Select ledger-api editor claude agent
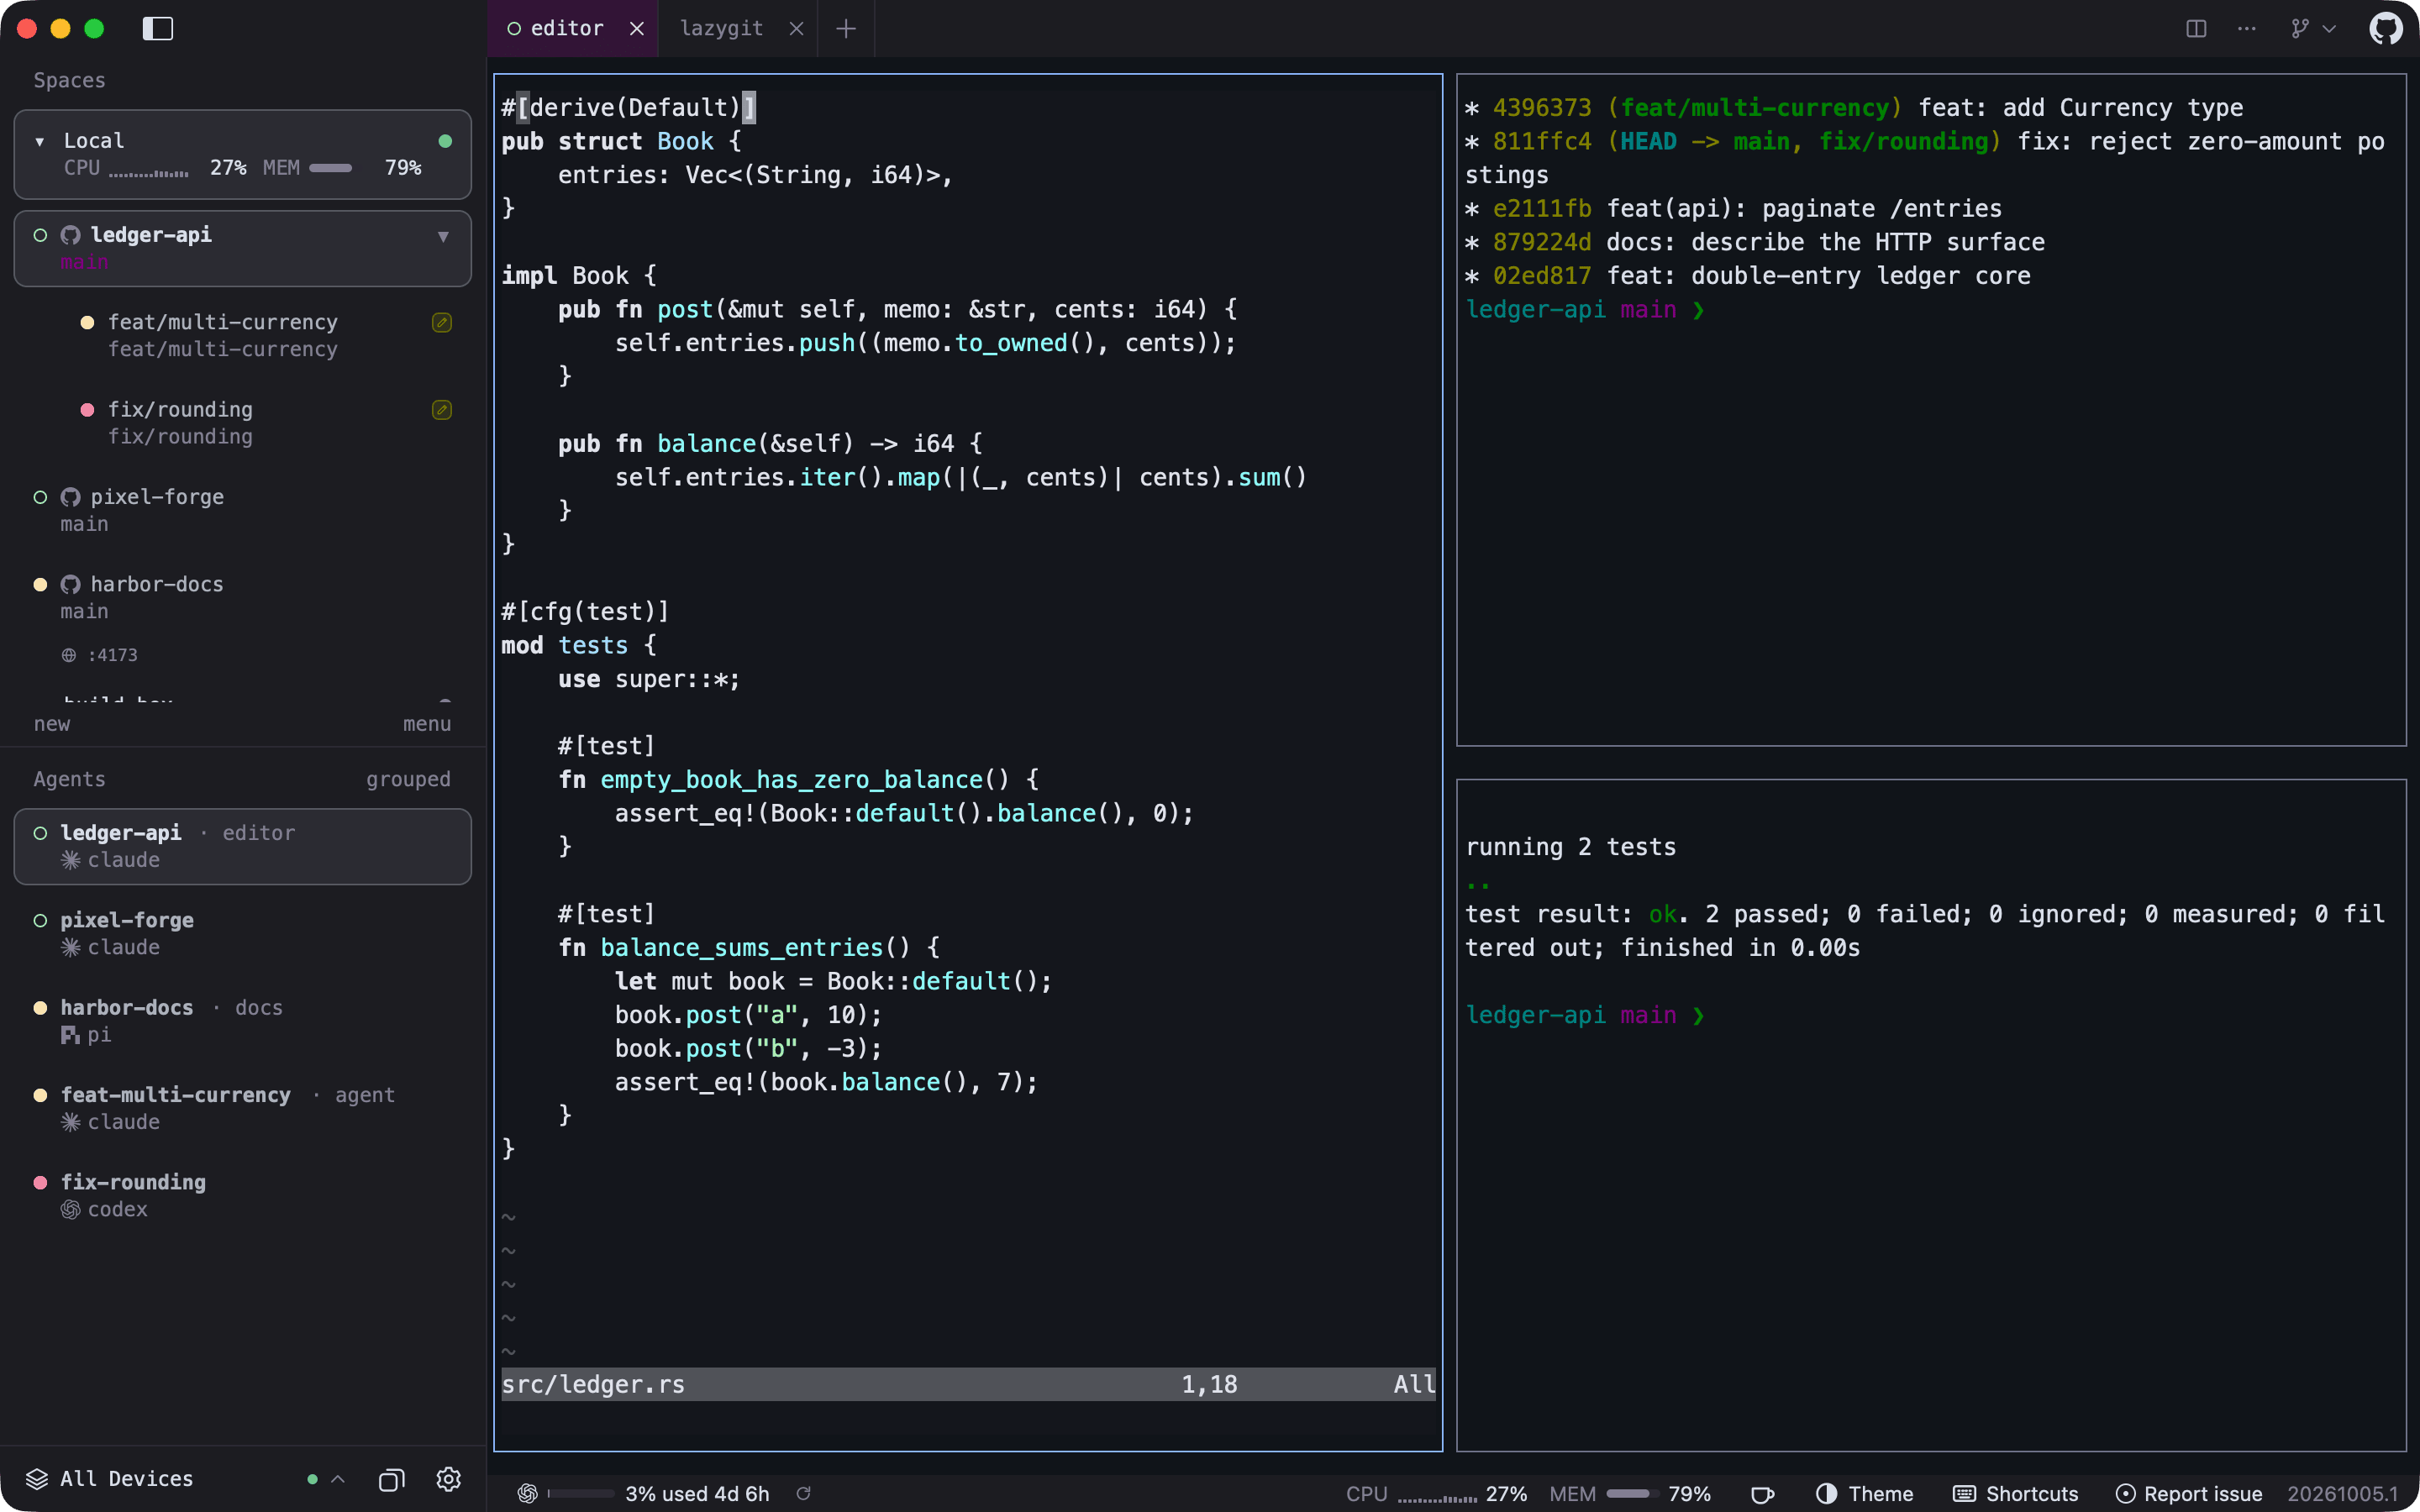 (x=243, y=846)
